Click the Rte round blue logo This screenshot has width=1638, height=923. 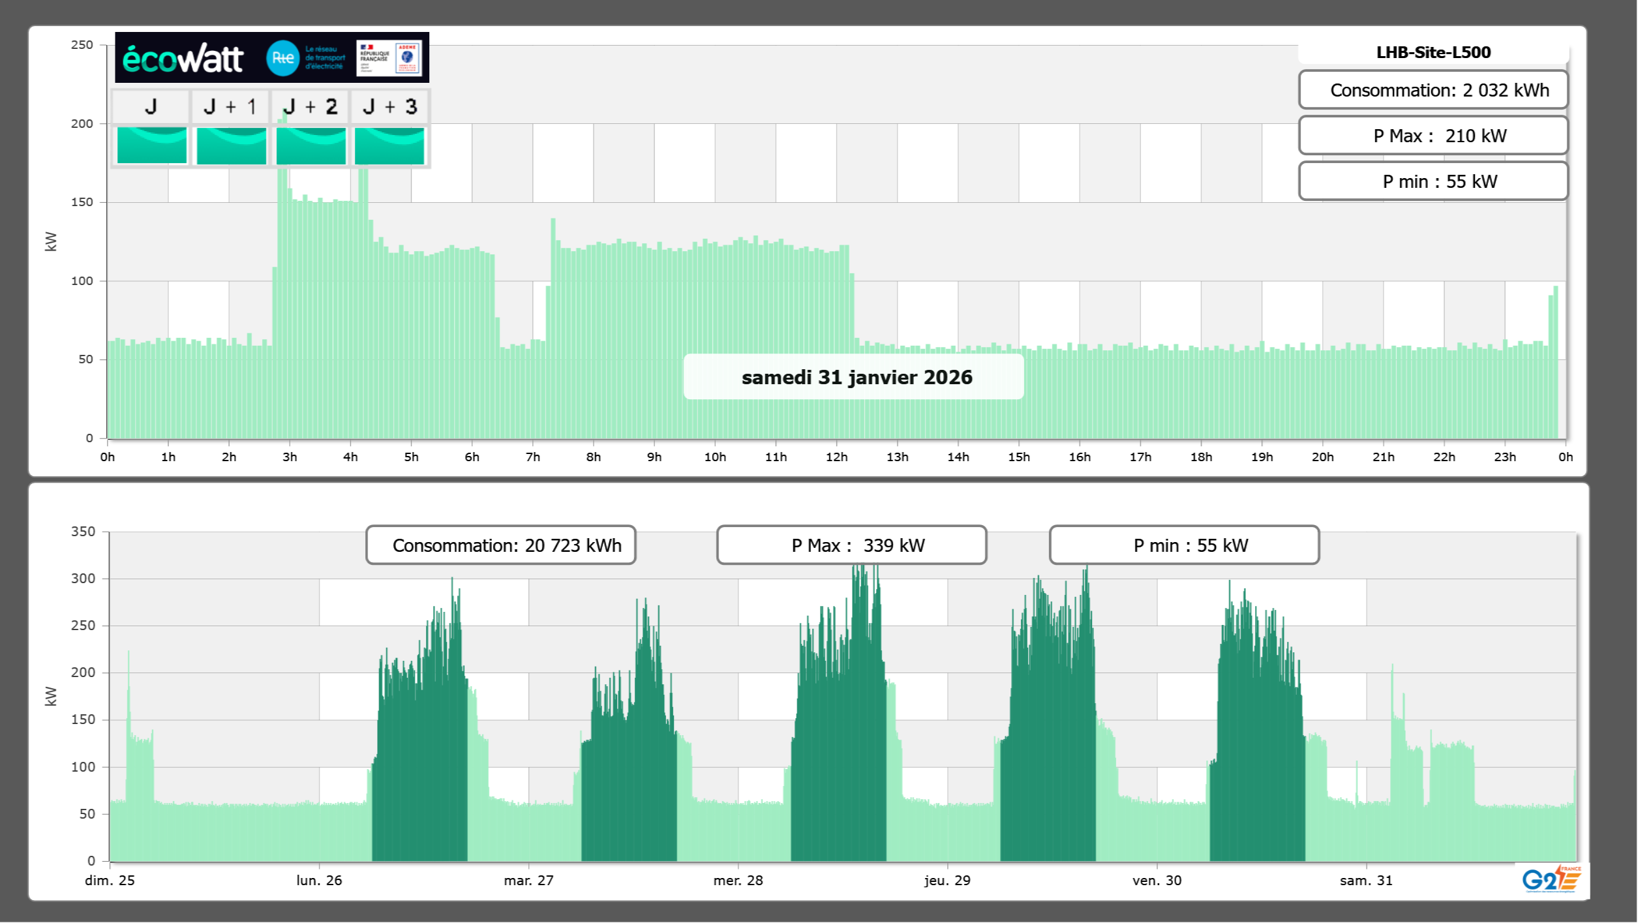(x=282, y=58)
